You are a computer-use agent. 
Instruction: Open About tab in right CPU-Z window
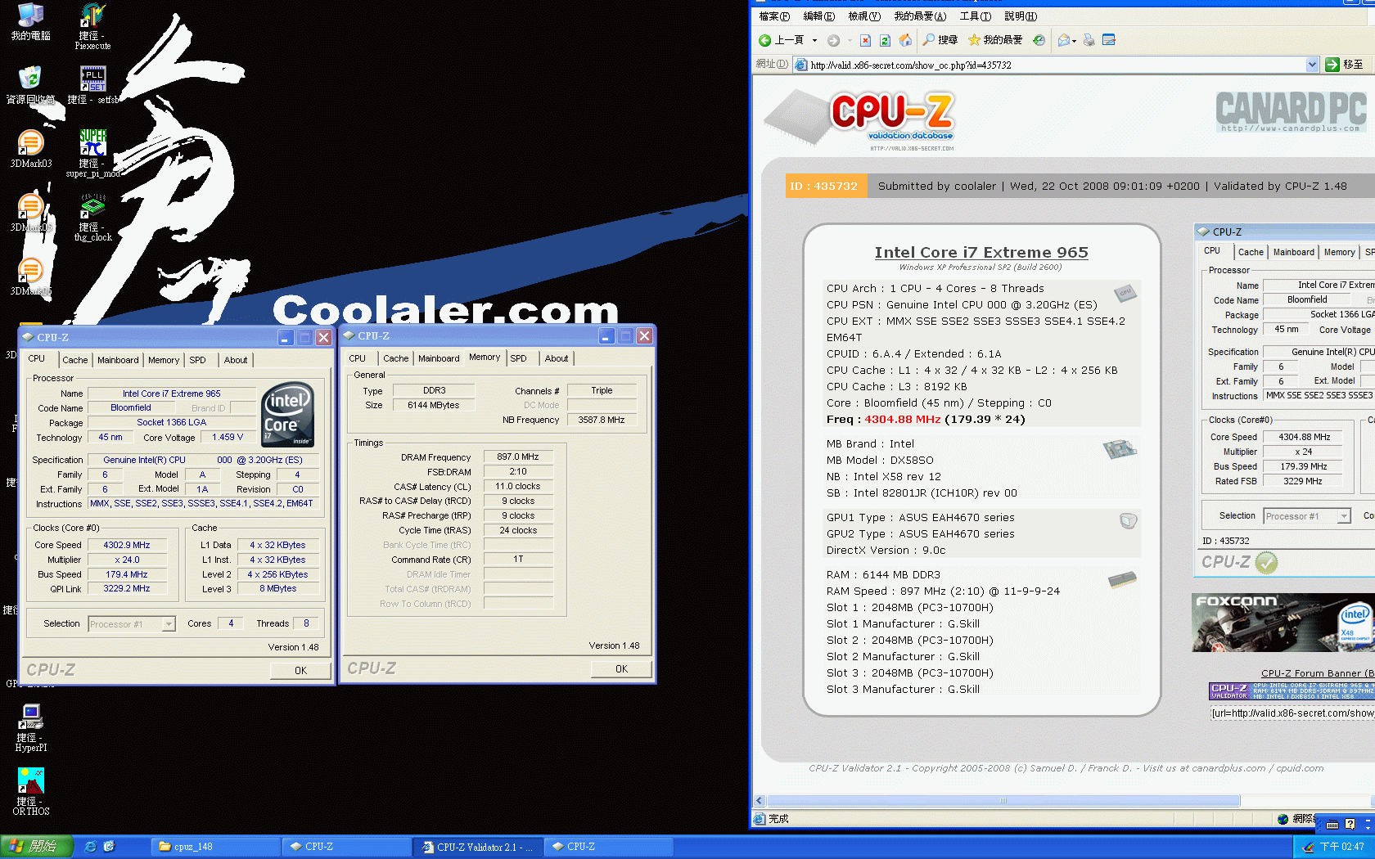557,358
